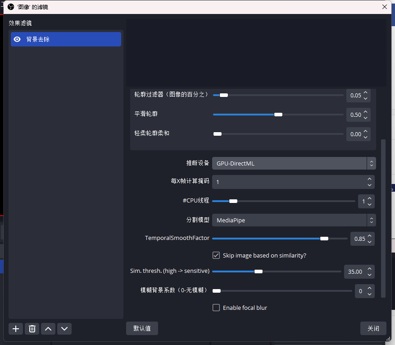Toggle visibility eye of 背景去除 filter
This screenshot has width=395, height=345.
click(17, 39)
